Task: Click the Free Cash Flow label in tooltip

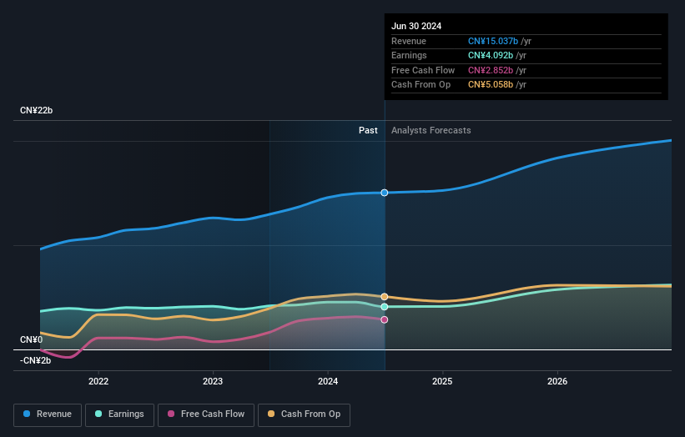Action: coord(423,70)
